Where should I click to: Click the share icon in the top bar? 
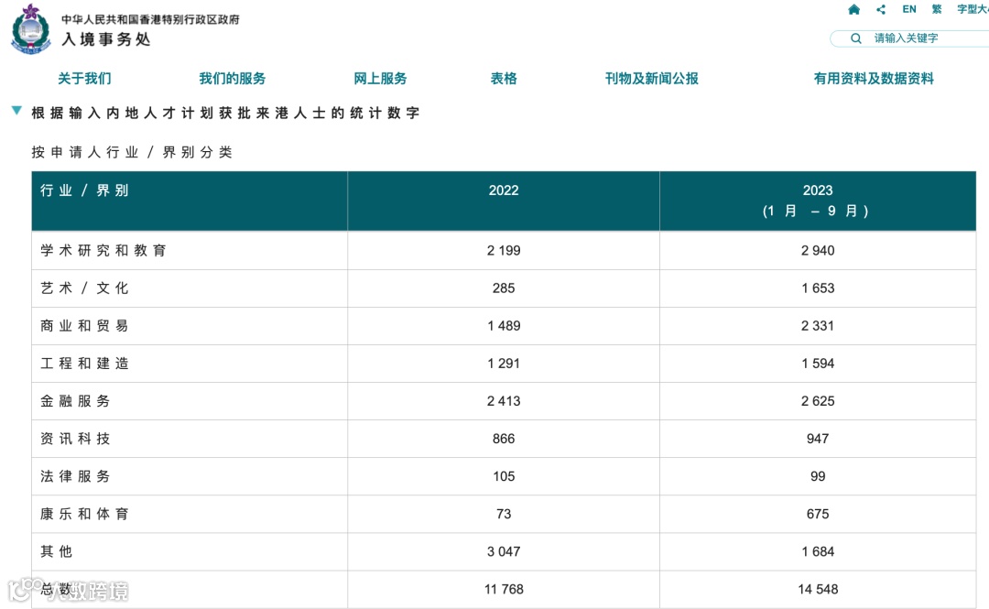click(x=881, y=9)
